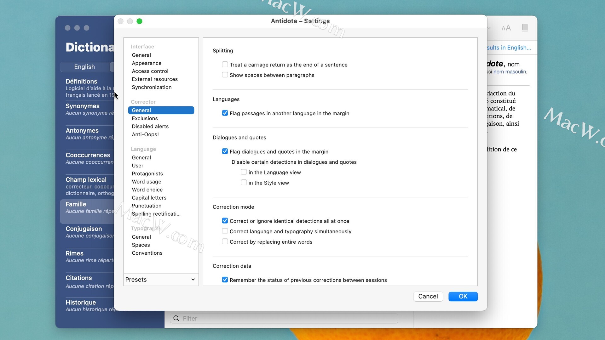Open the Presets dropdown

(161, 280)
